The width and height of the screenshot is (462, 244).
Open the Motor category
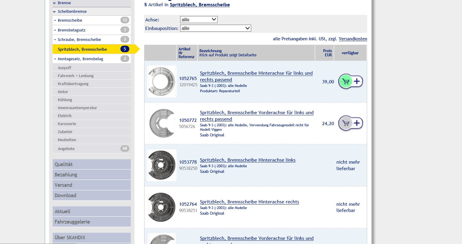coord(92,92)
